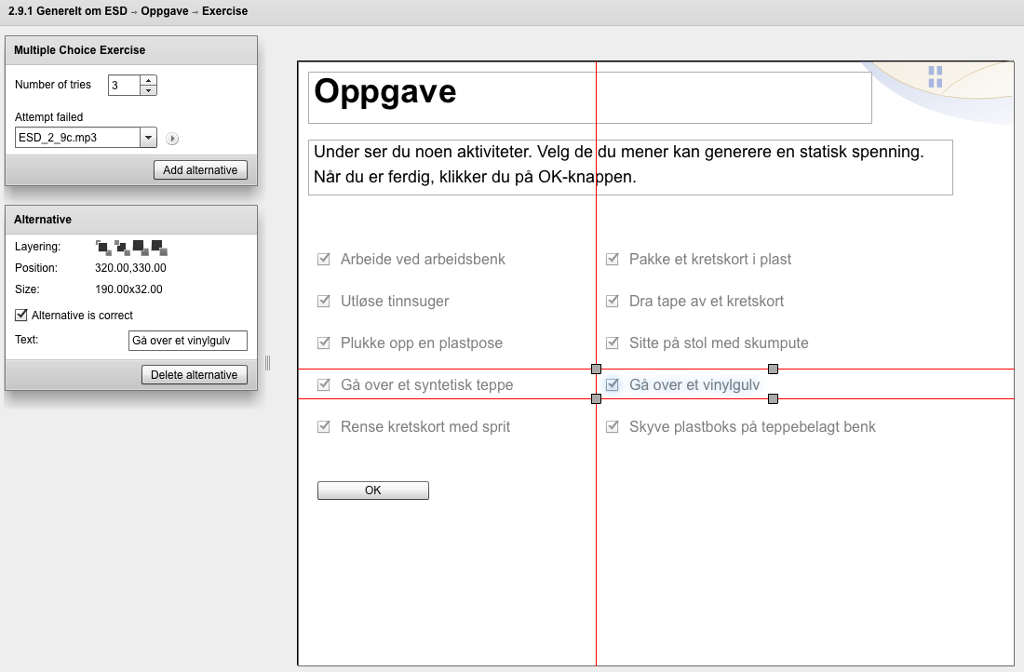Toggle the Alternative is correct checkbox

(x=20, y=316)
